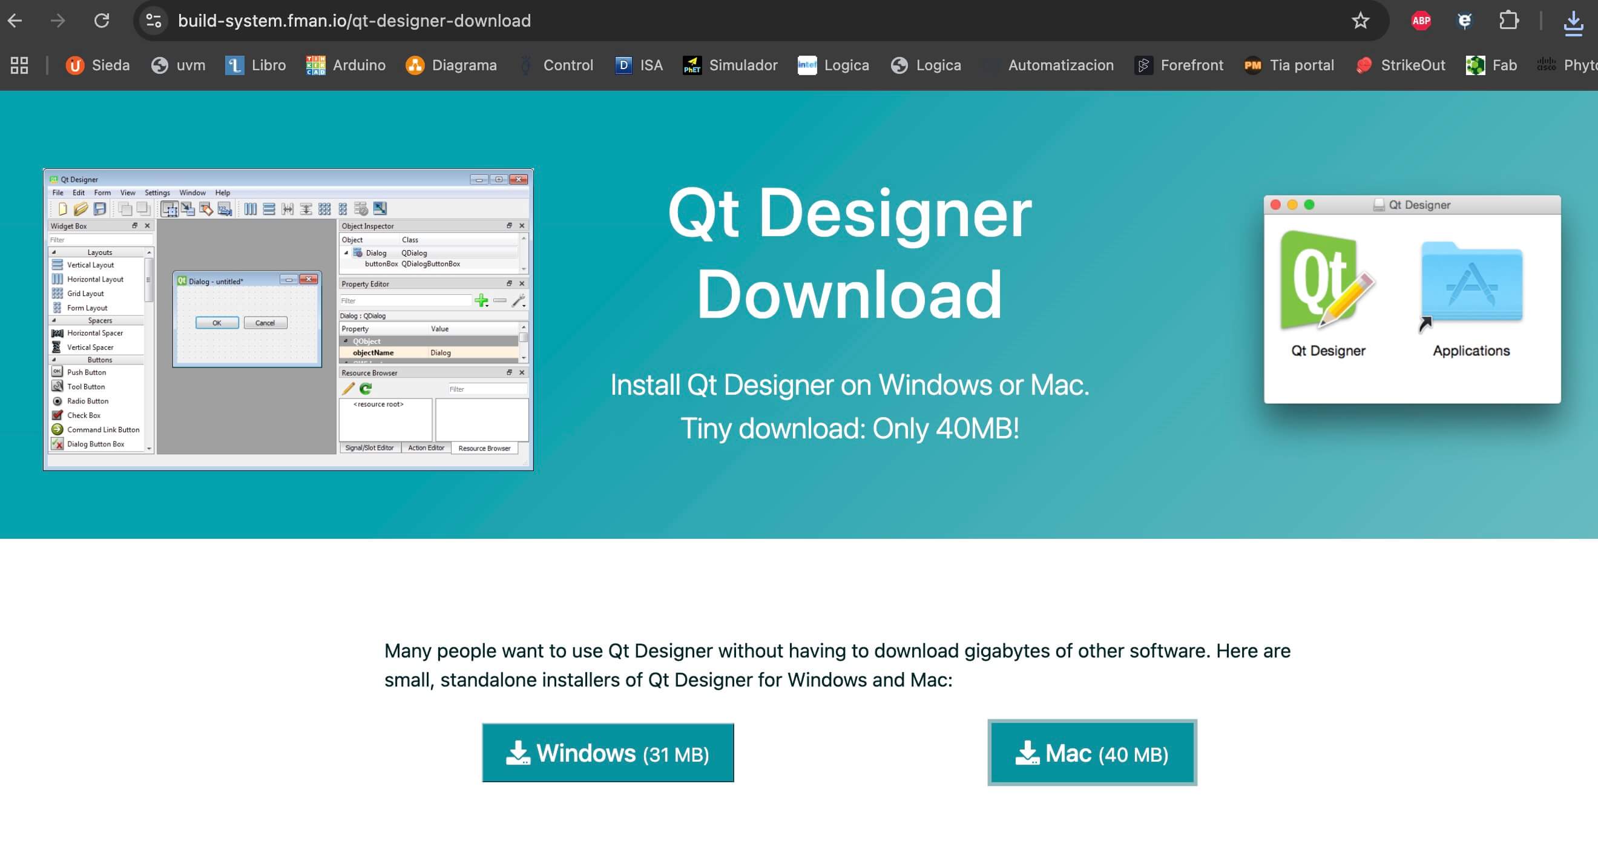Image resolution: width=1598 pixels, height=844 pixels.
Task: Go back to the previous page
Action: pos(15,21)
